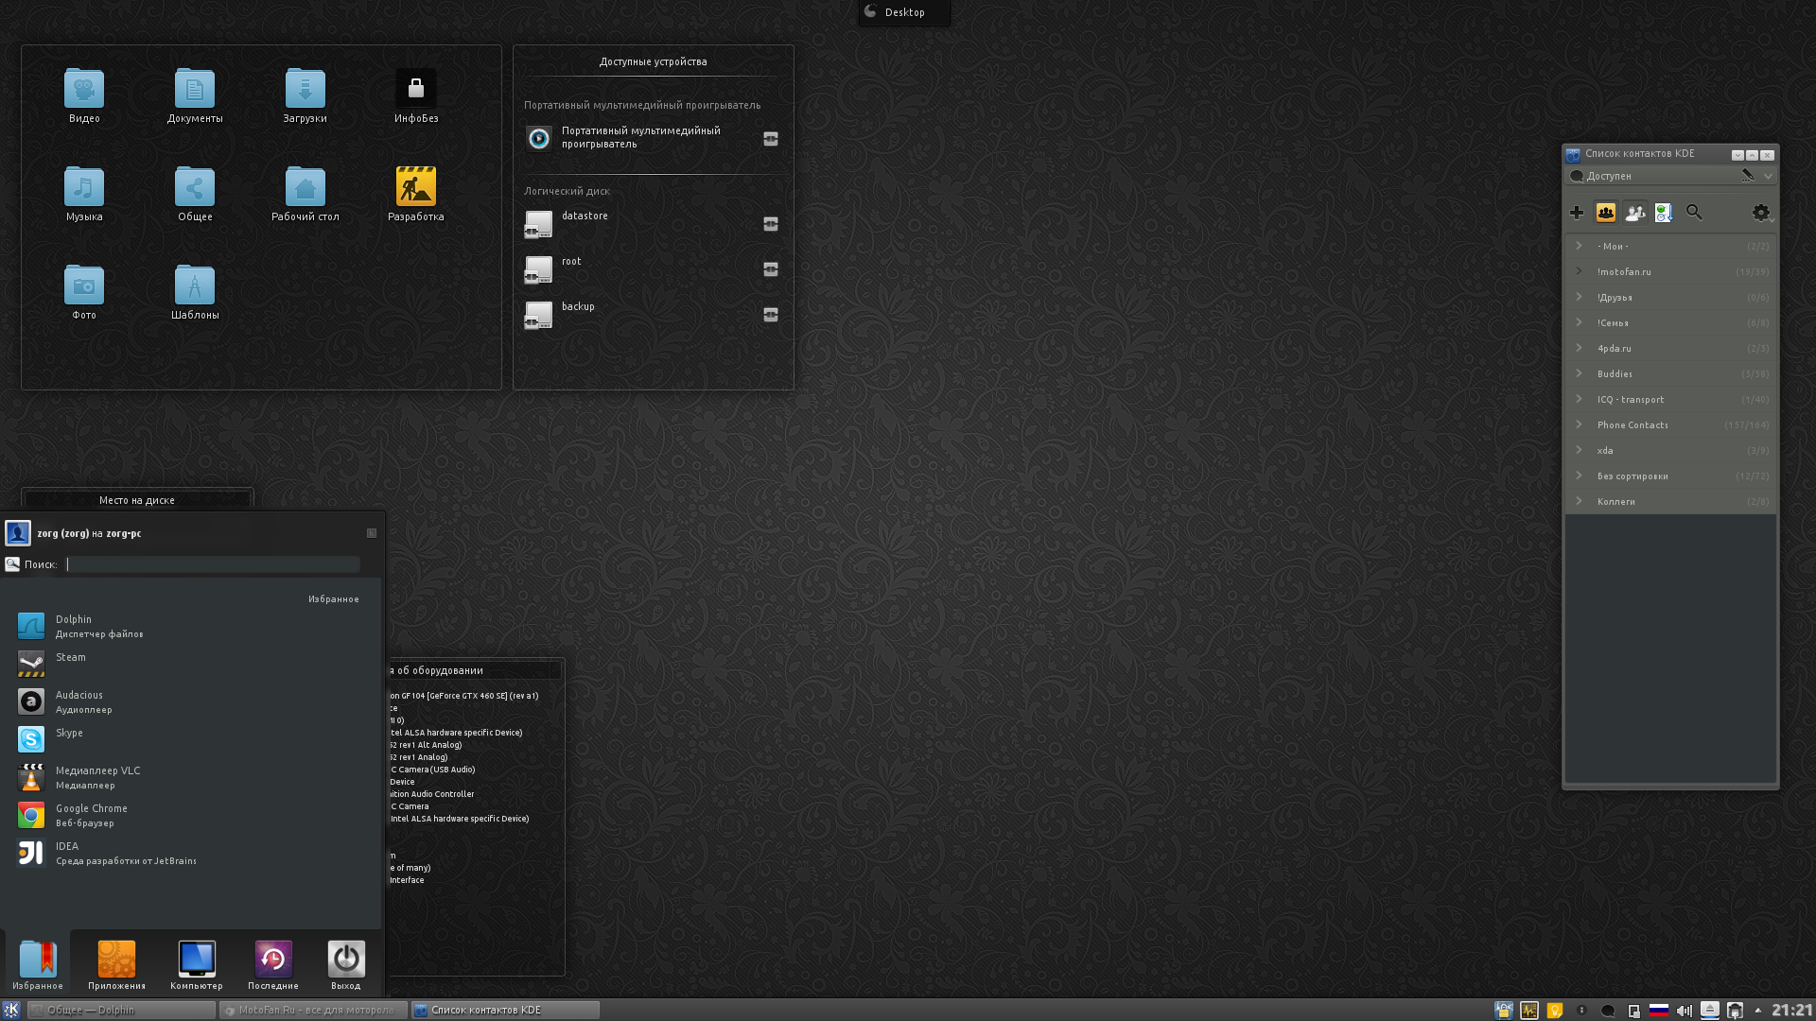Launch Audacious audio player
1816x1021 pixels.
[189, 701]
